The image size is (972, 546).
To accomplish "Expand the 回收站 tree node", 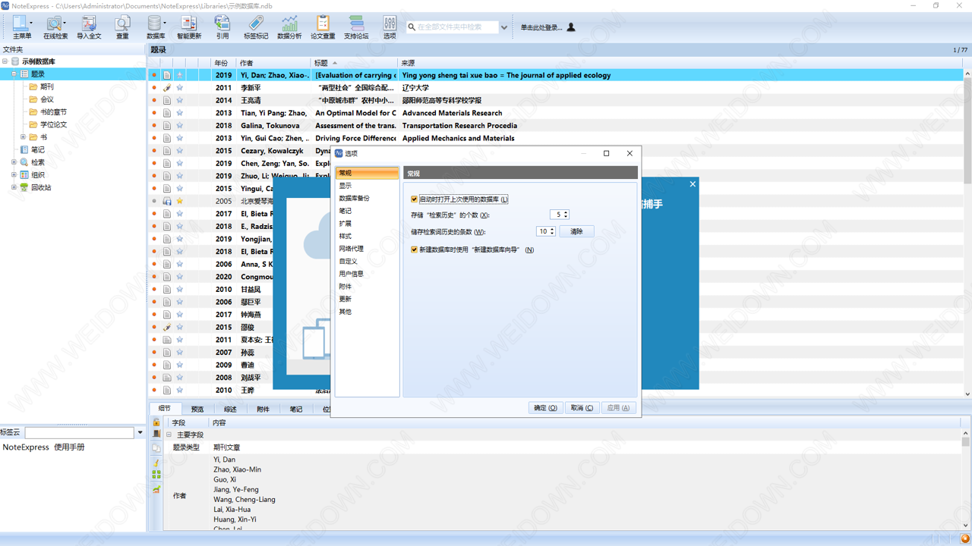I will click(14, 187).
